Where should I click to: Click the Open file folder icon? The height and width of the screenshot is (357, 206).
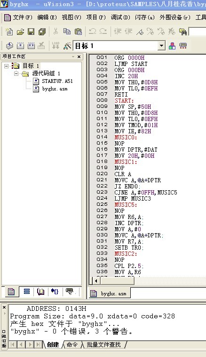click(20, 32)
